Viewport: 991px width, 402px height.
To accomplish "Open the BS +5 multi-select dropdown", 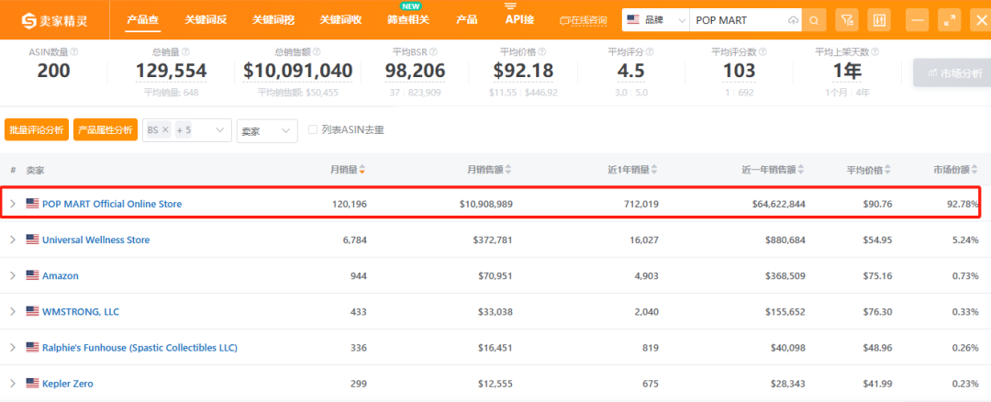I will [x=187, y=130].
